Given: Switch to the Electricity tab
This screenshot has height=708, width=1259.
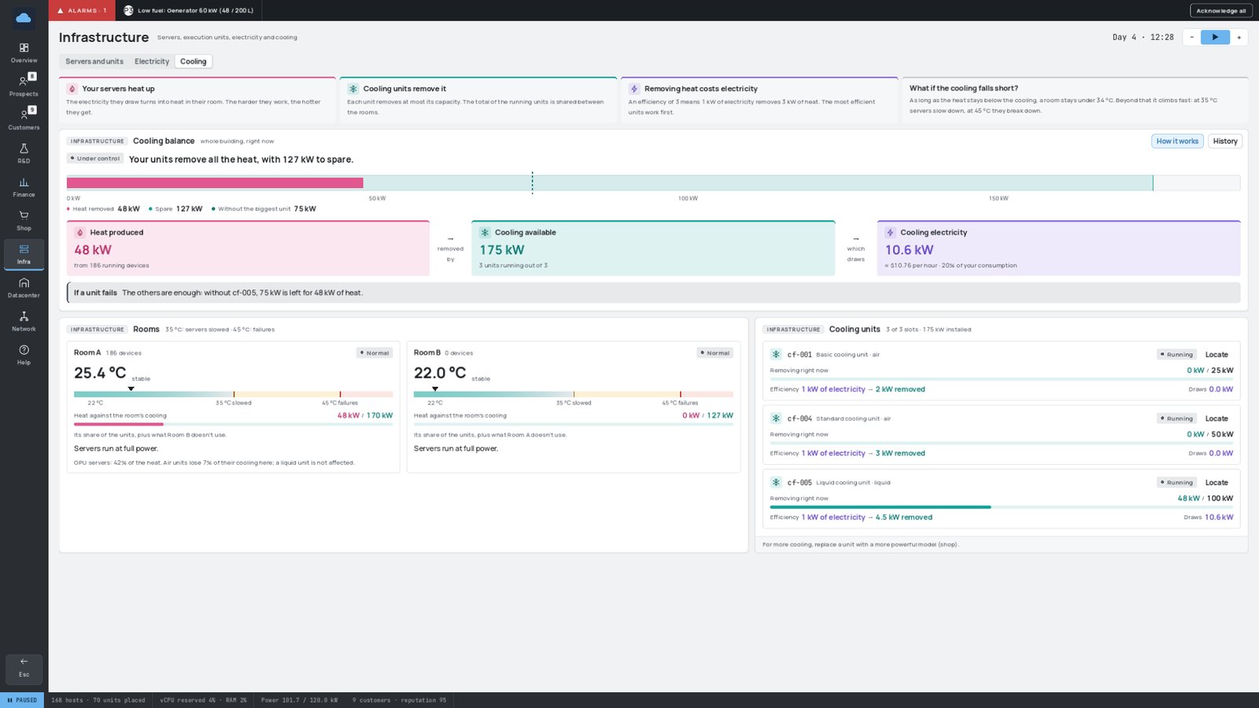Looking at the screenshot, I should pyautogui.click(x=152, y=61).
